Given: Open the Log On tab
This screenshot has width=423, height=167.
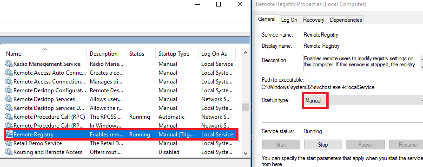Looking at the screenshot, I should coord(289,20).
